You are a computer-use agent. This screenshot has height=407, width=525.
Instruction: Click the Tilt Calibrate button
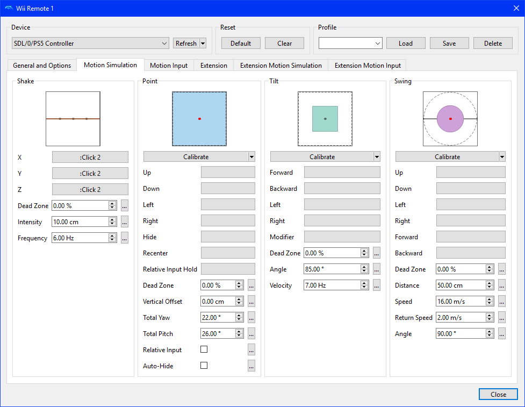pos(322,157)
